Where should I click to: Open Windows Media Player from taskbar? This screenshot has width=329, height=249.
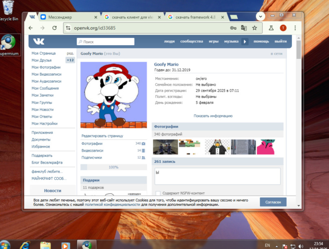click(65, 245)
